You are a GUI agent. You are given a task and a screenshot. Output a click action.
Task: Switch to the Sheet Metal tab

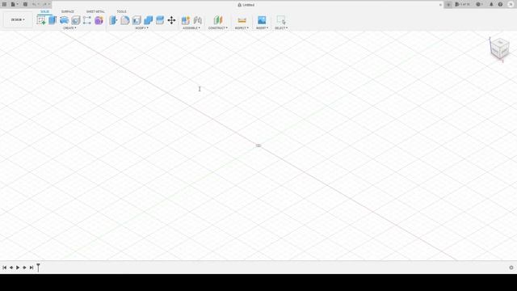point(95,11)
